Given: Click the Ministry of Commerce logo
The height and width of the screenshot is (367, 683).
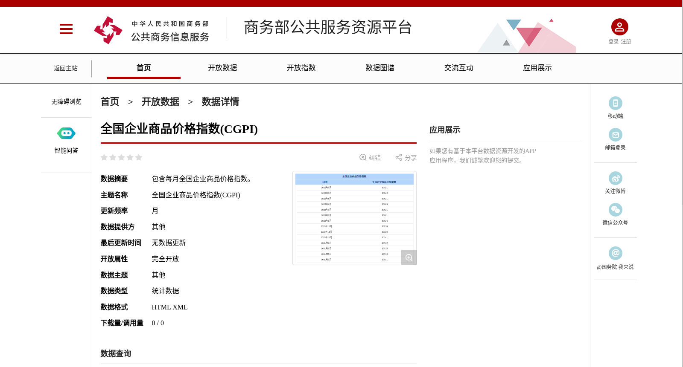Looking at the screenshot, I should click(108, 30).
